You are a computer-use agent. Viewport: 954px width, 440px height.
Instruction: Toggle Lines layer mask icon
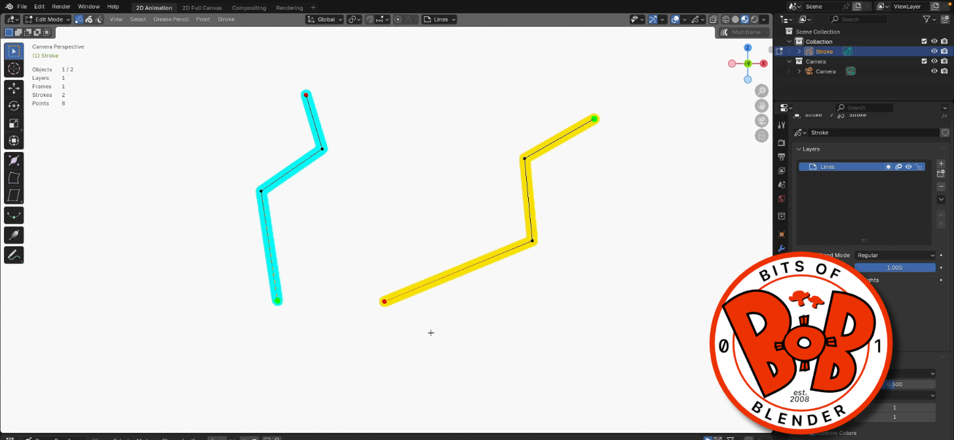888,167
